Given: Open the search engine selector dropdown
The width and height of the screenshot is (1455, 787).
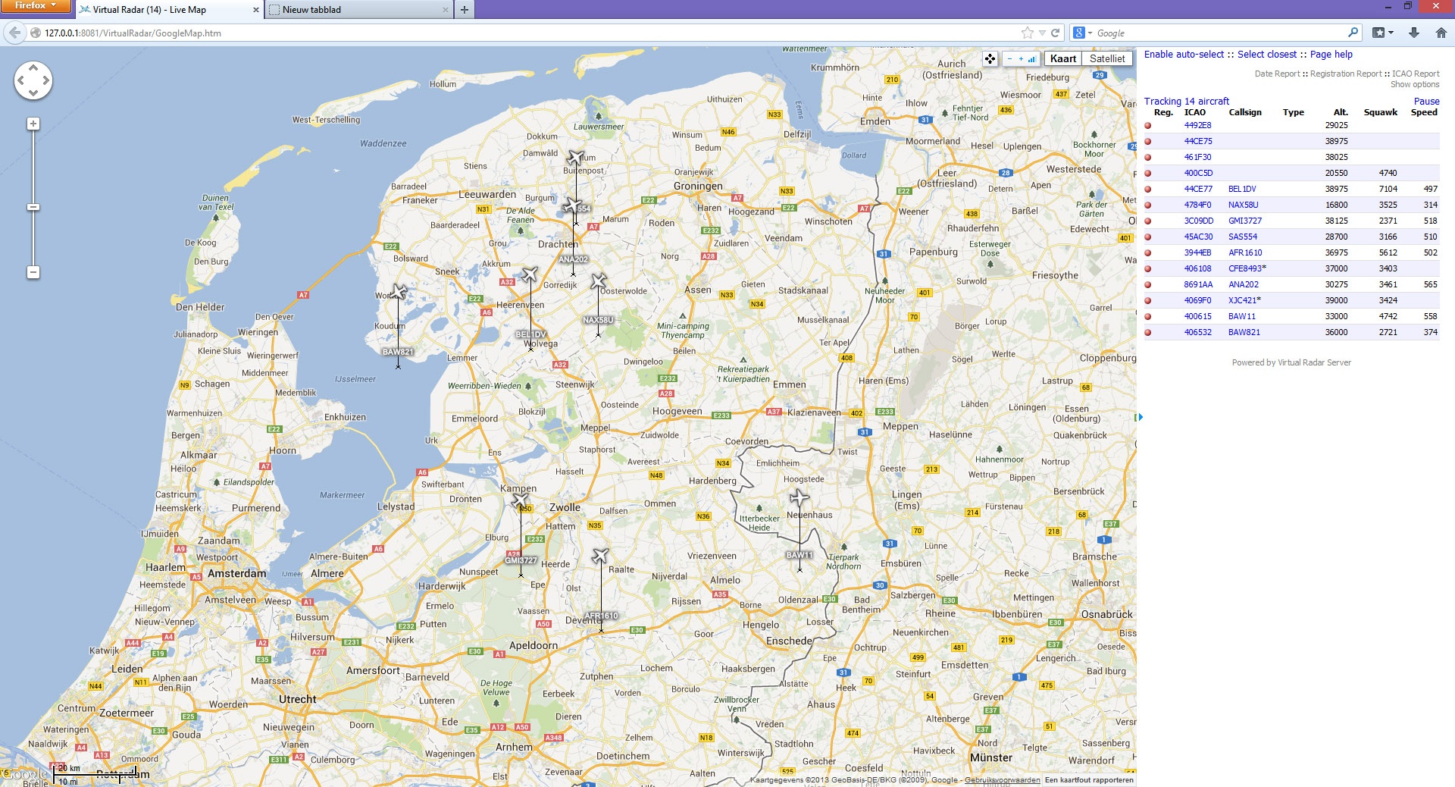Looking at the screenshot, I should (1082, 33).
